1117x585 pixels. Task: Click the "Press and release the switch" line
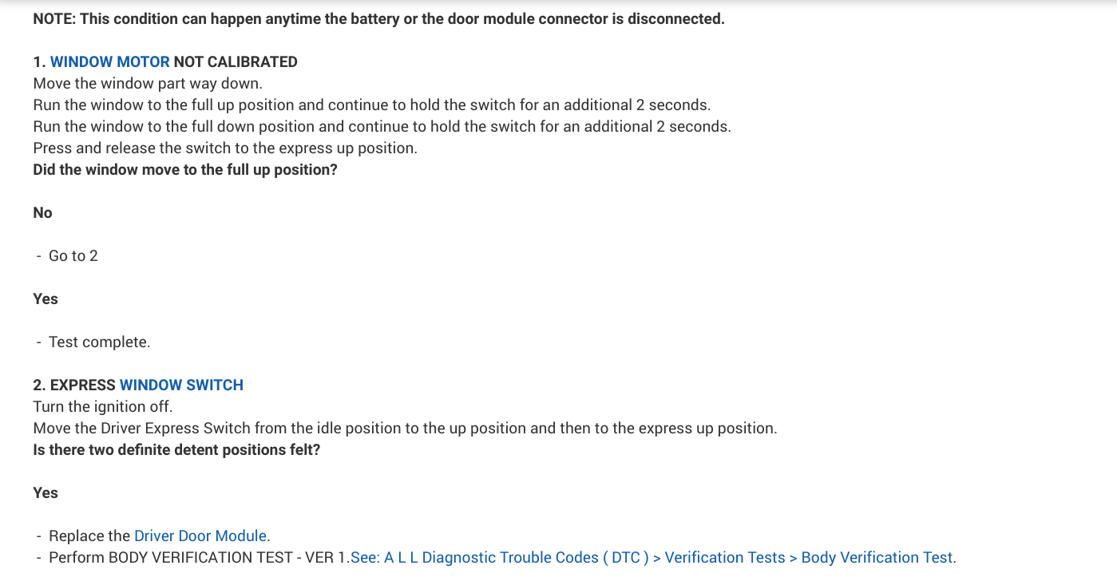click(225, 148)
